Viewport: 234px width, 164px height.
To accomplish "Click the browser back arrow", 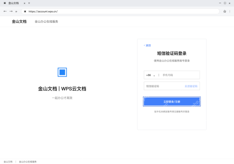I will (5, 11).
